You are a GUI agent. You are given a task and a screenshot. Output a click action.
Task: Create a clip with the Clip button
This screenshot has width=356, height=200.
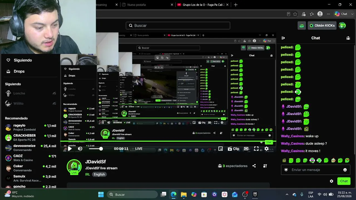pyautogui.click(x=233, y=149)
